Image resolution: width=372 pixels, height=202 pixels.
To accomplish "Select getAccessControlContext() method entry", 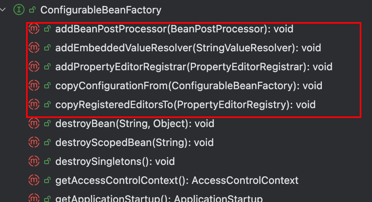I will [x=177, y=180].
